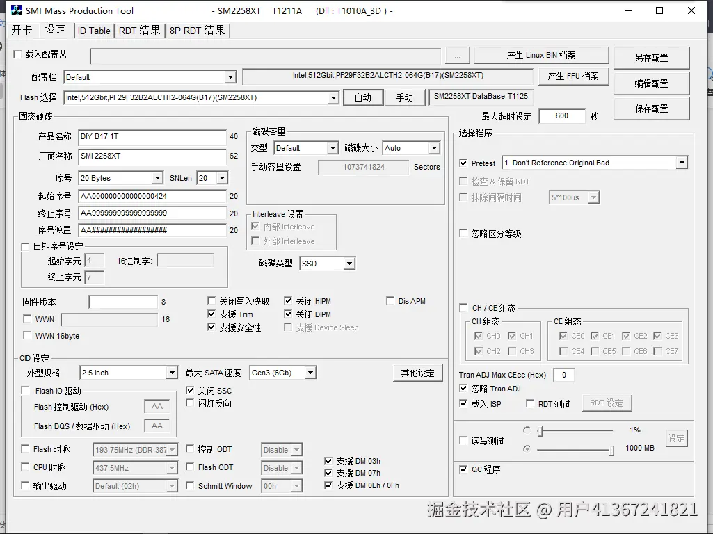The height and width of the screenshot is (534, 713).
Task: Click Tran ADJ Max CEcc field
Action: point(564,375)
